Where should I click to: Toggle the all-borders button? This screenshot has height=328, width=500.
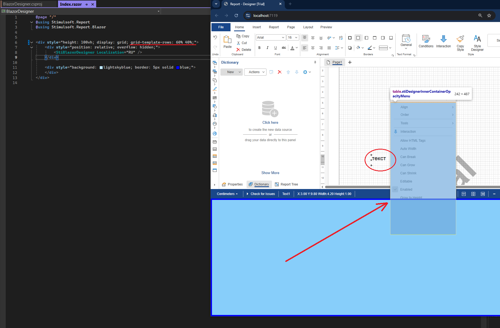click(350, 38)
